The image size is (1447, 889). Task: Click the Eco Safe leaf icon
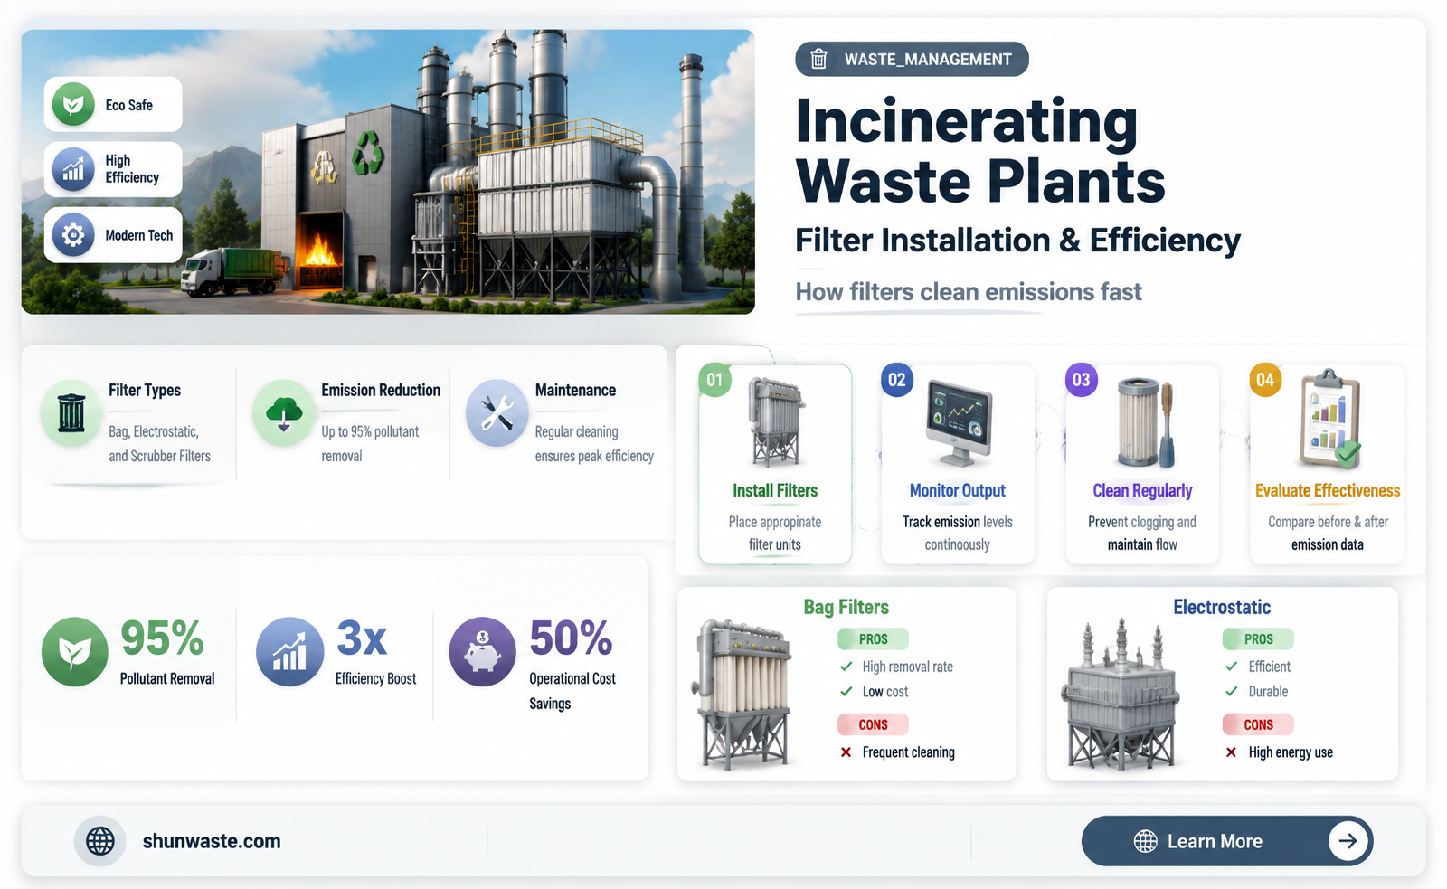(x=73, y=105)
